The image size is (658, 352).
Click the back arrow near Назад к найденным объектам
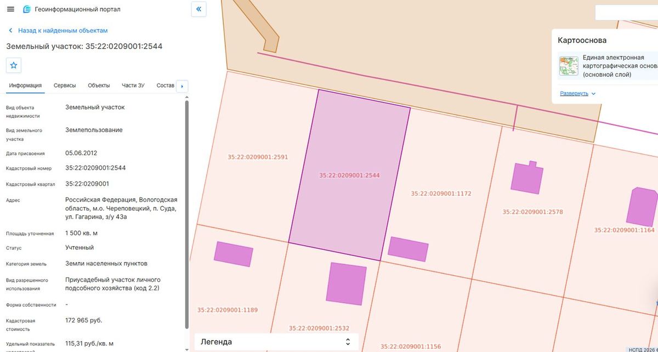point(10,31)
